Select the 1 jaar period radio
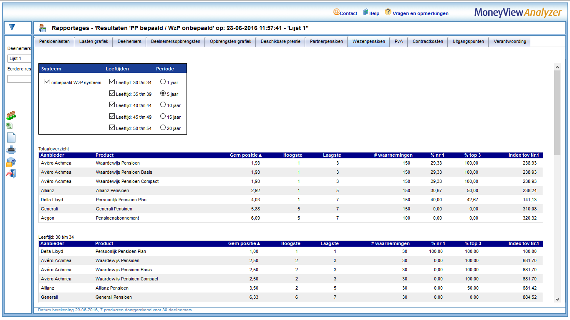This screenshot has width=570, height=320. coord(163,82)
